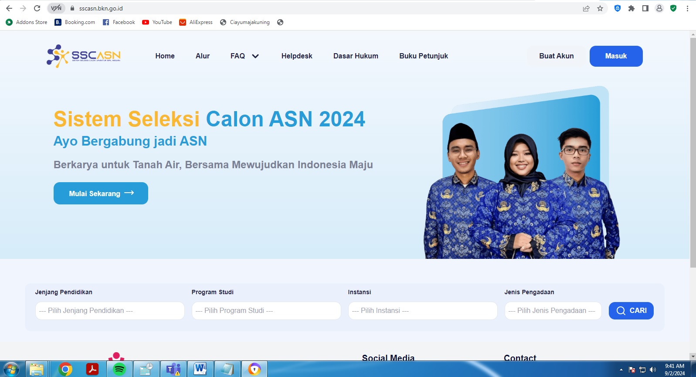Click the Mulai Sekarang button
This screenshot has width=696, height=377.
pyautogui.click(x=101, y=194)
